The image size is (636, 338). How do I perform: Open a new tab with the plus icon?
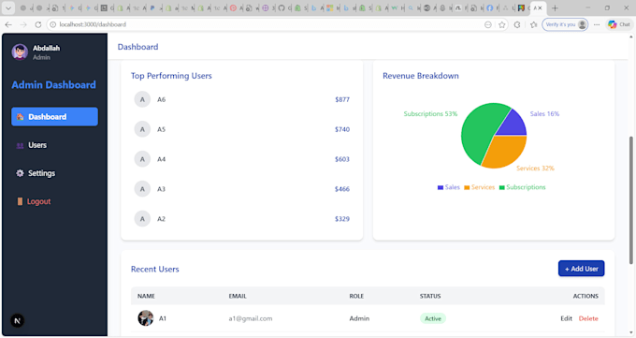[x=555, y=8]
